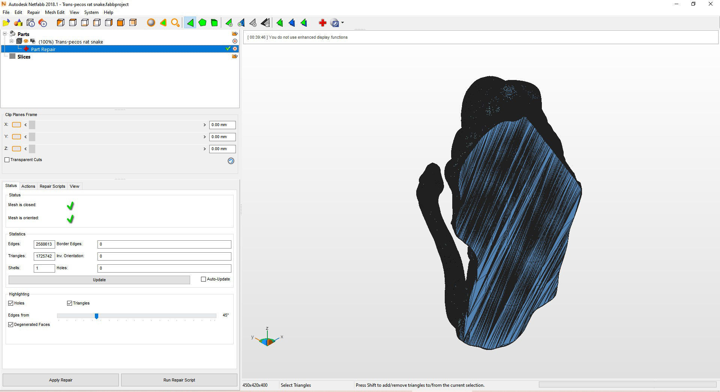Select the Part Repair tree item
This screenshot has height=392, width=720.
pos(120,49)
